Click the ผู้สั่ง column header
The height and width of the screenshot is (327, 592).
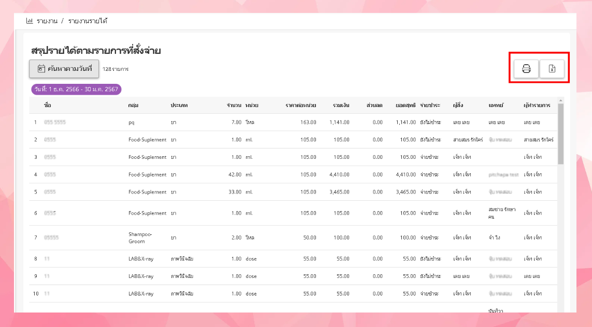(458, 105)
